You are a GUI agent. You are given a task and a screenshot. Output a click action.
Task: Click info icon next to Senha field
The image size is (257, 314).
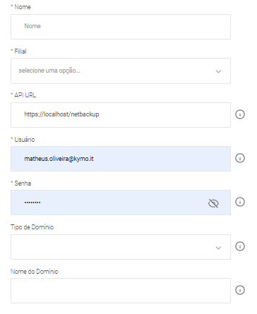pos(240,202)
